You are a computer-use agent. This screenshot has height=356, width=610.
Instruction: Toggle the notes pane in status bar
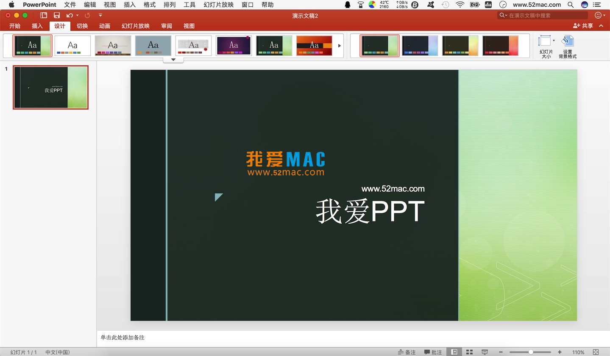407,352
